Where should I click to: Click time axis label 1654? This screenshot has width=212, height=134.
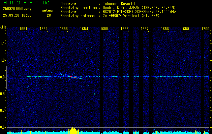[84, 29]
